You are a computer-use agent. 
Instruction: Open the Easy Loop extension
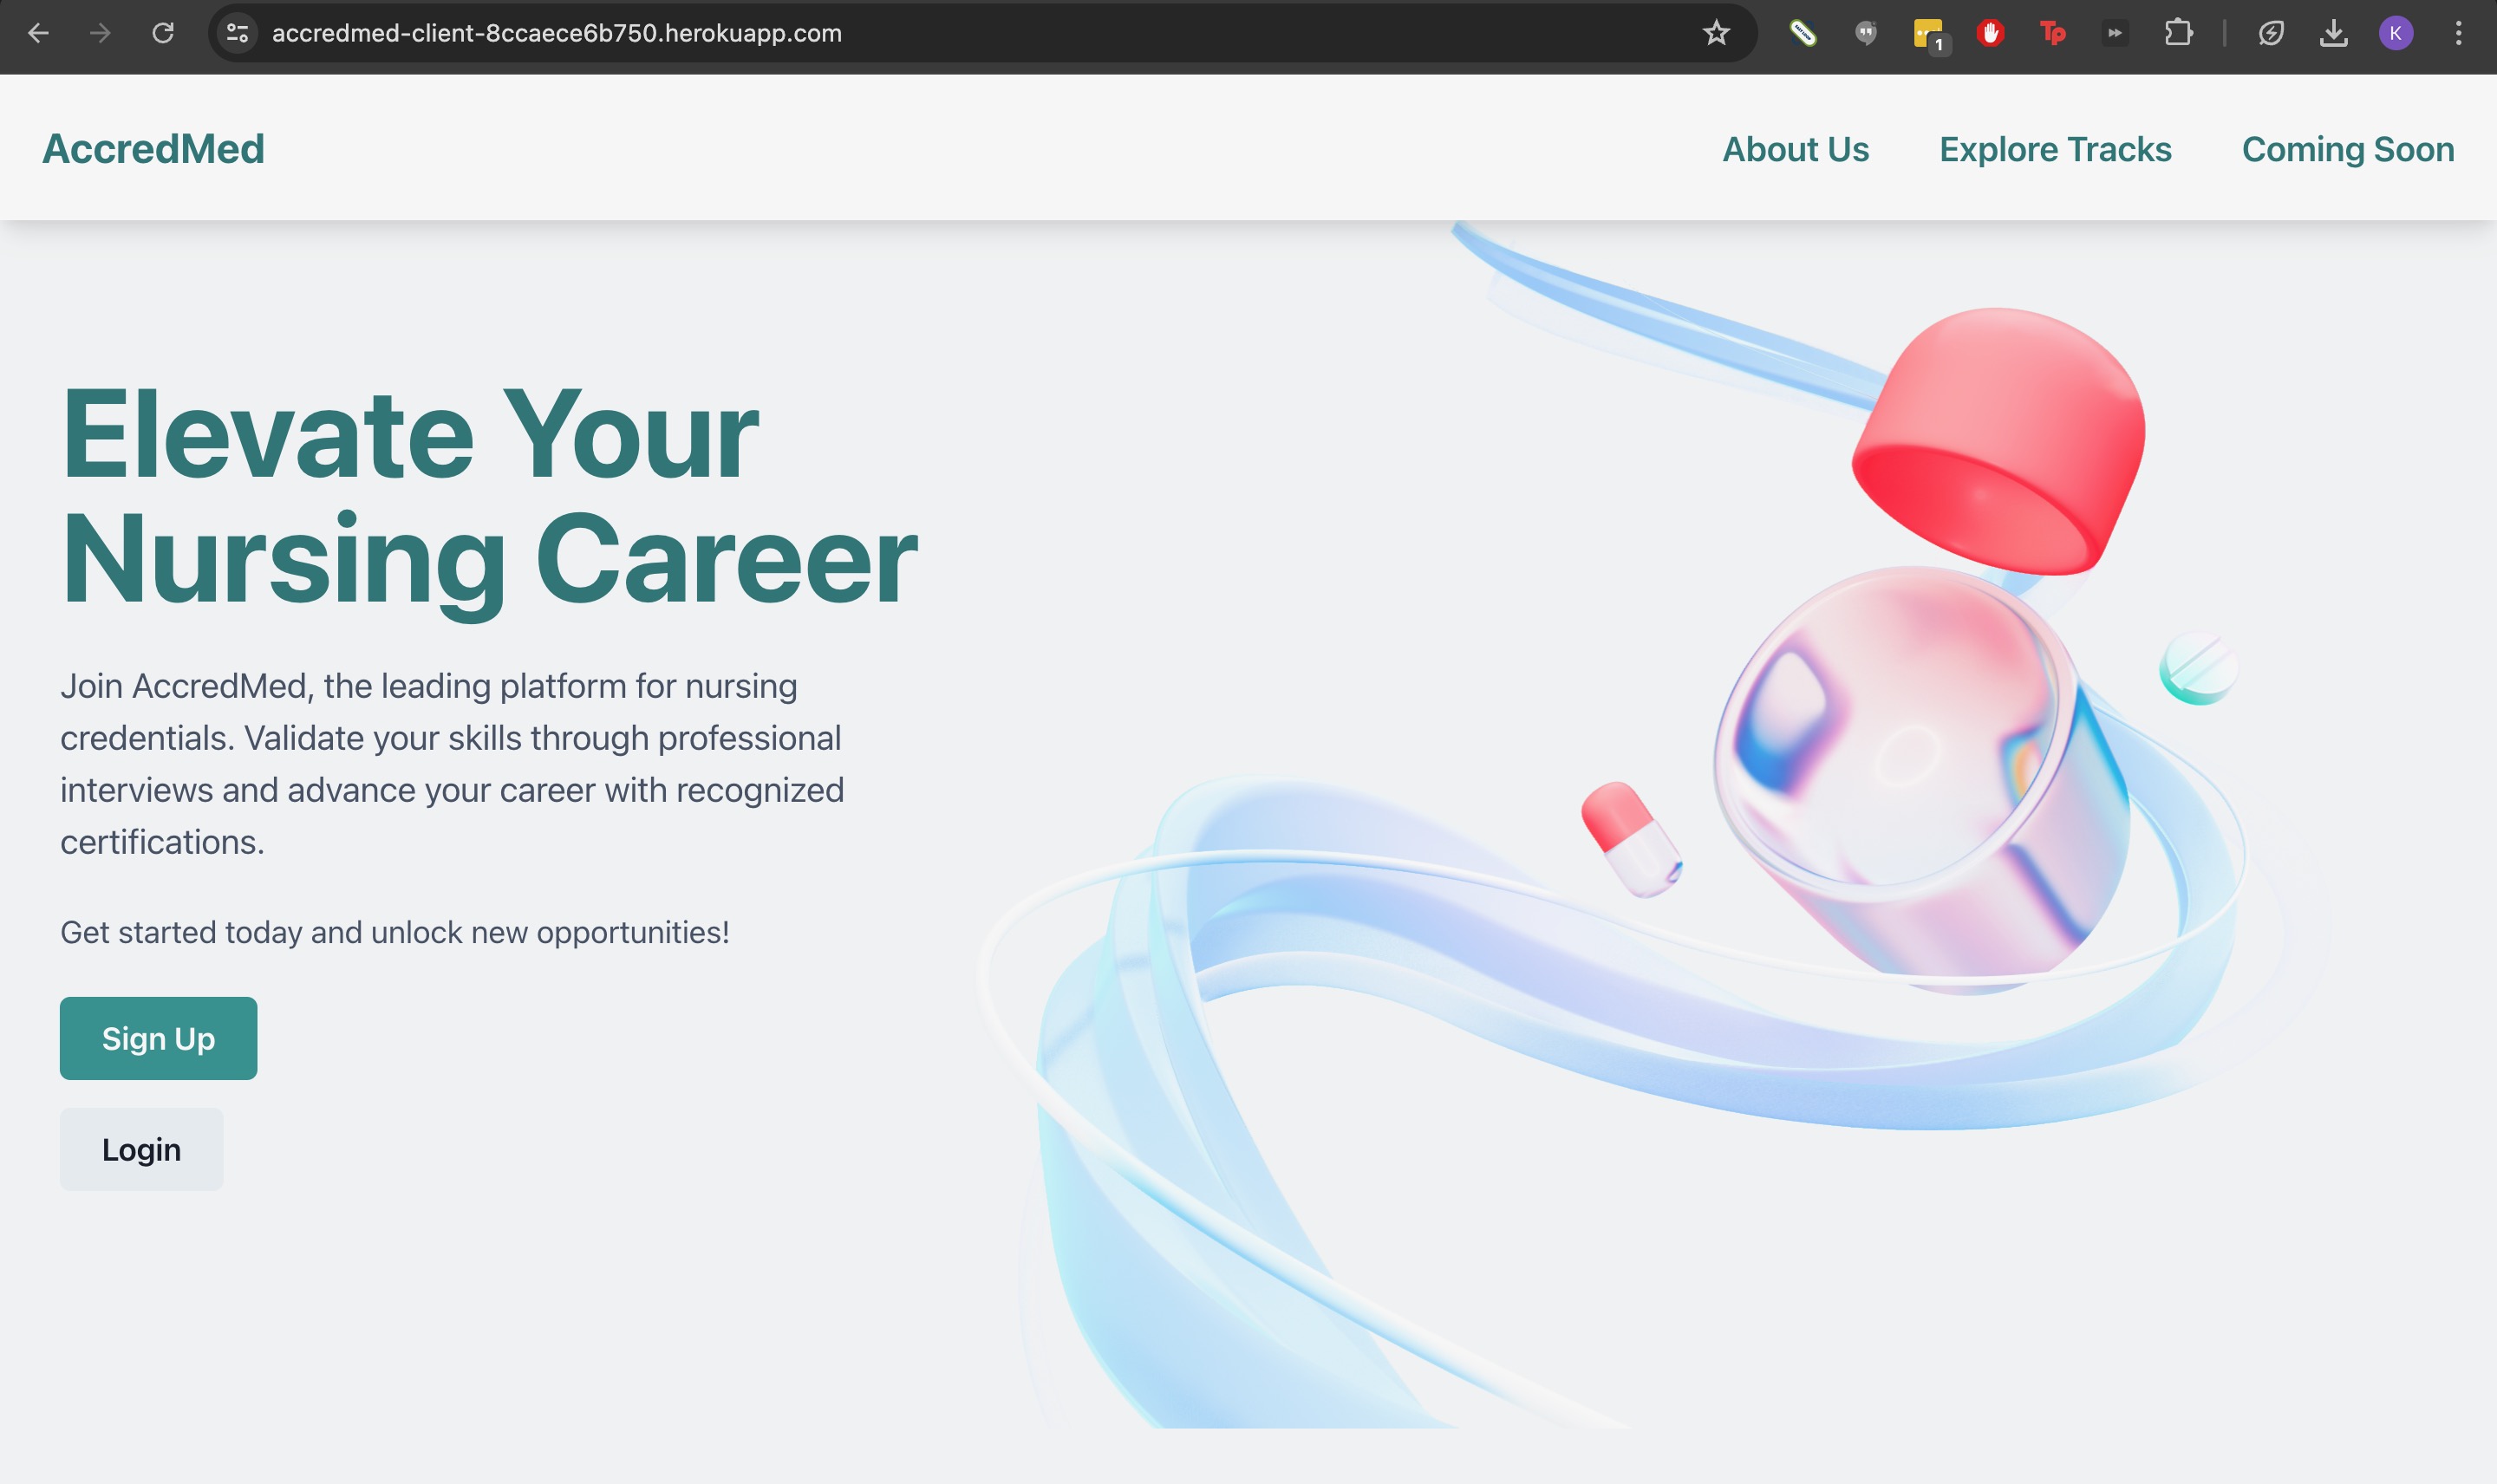(x=1803, y=33)
